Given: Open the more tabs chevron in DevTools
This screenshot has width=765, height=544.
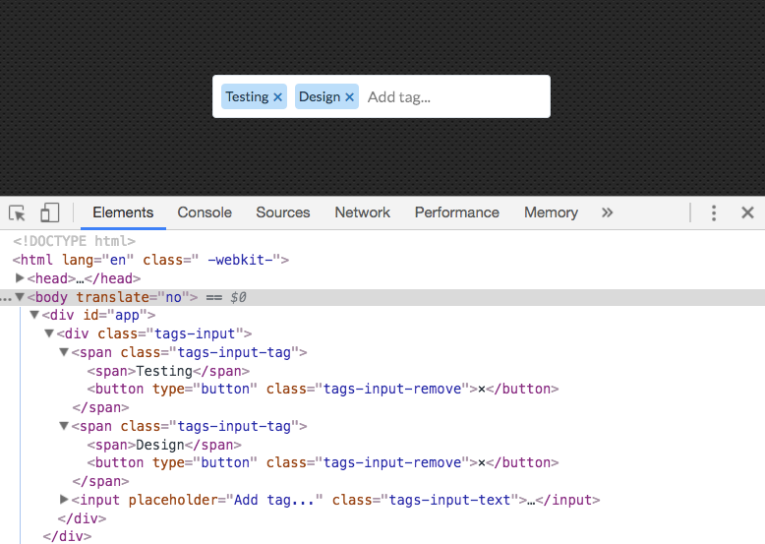Looking at the screenshot, I should click(x=607, y=212).
